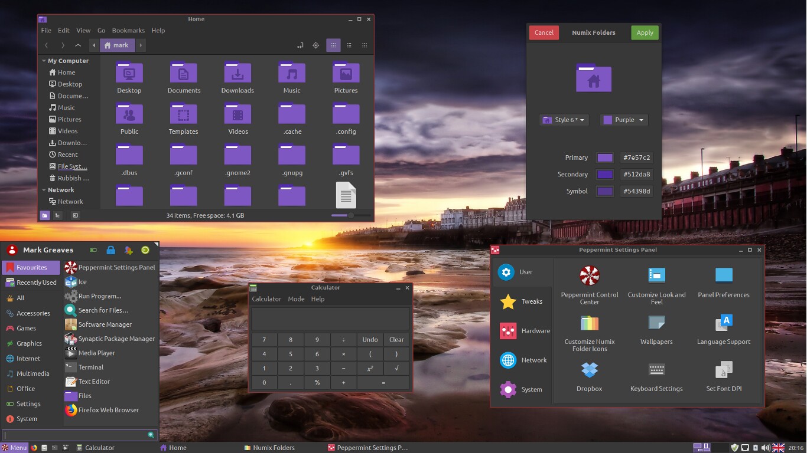Viewport: 807px width, 453px height.
Task: Show treeview in file manager sidebar
Action: pyautogui.click(x=57, y=215)
